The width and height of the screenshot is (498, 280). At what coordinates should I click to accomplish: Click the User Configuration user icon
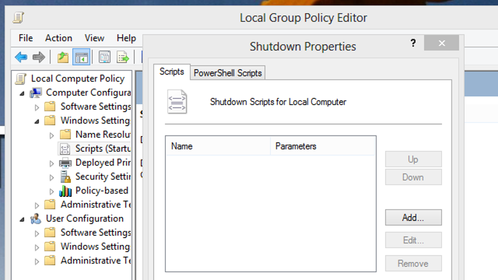coord(36,219)
